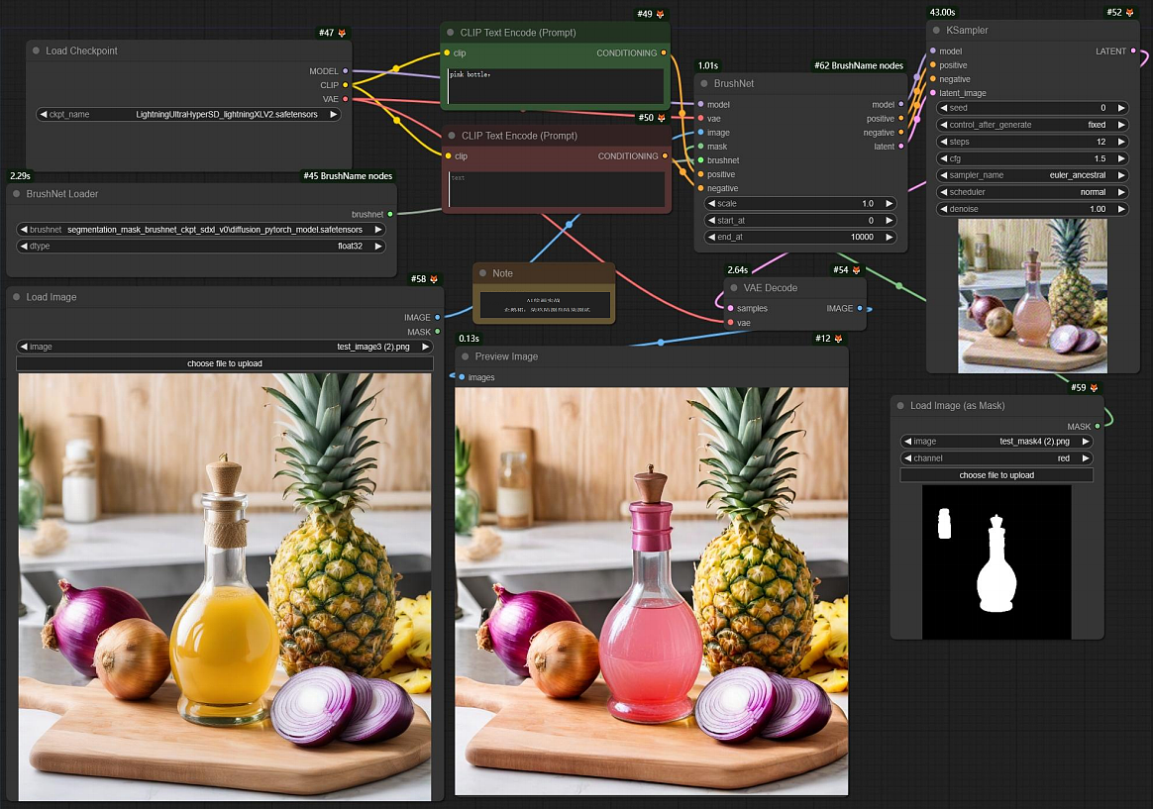Collapse the Preview Image node via title dot
The image size is (1153, 809).
466,356
